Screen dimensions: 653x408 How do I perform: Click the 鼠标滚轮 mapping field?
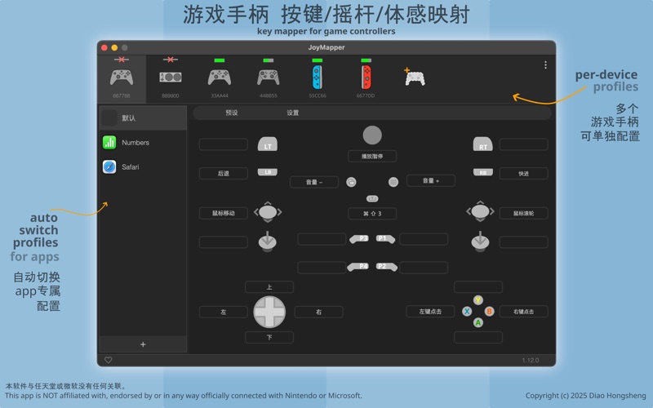[523, 213]
